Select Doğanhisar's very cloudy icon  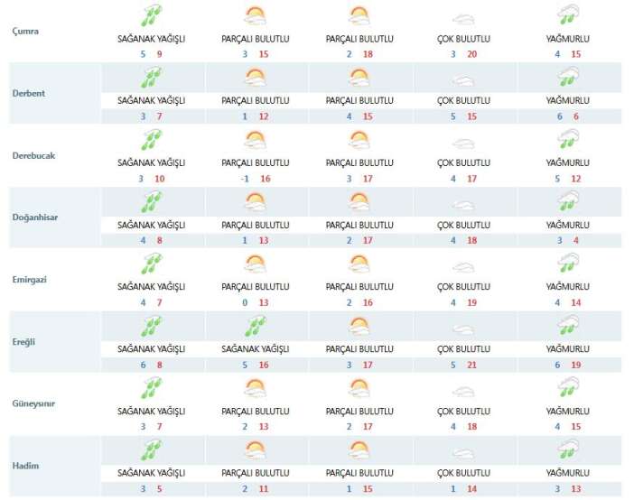[462, 203]
